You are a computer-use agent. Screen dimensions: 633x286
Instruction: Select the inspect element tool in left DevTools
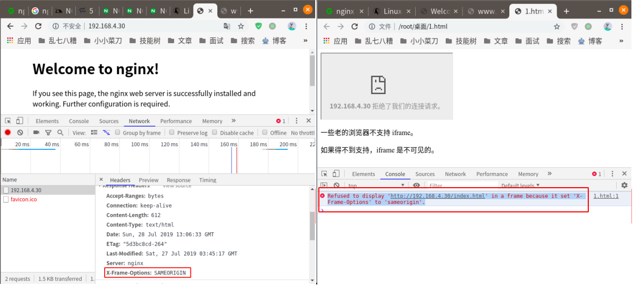[x=8, y=121]
